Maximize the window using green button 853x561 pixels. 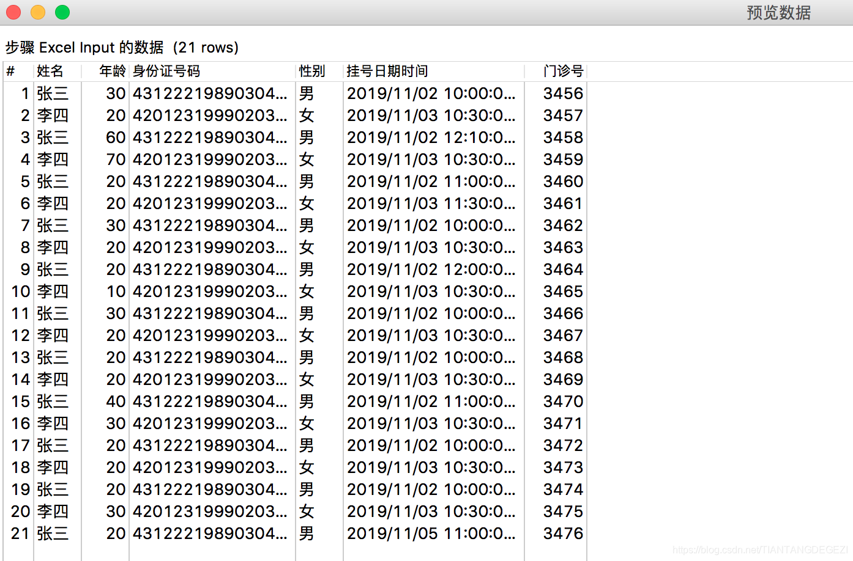pos(62,12)
